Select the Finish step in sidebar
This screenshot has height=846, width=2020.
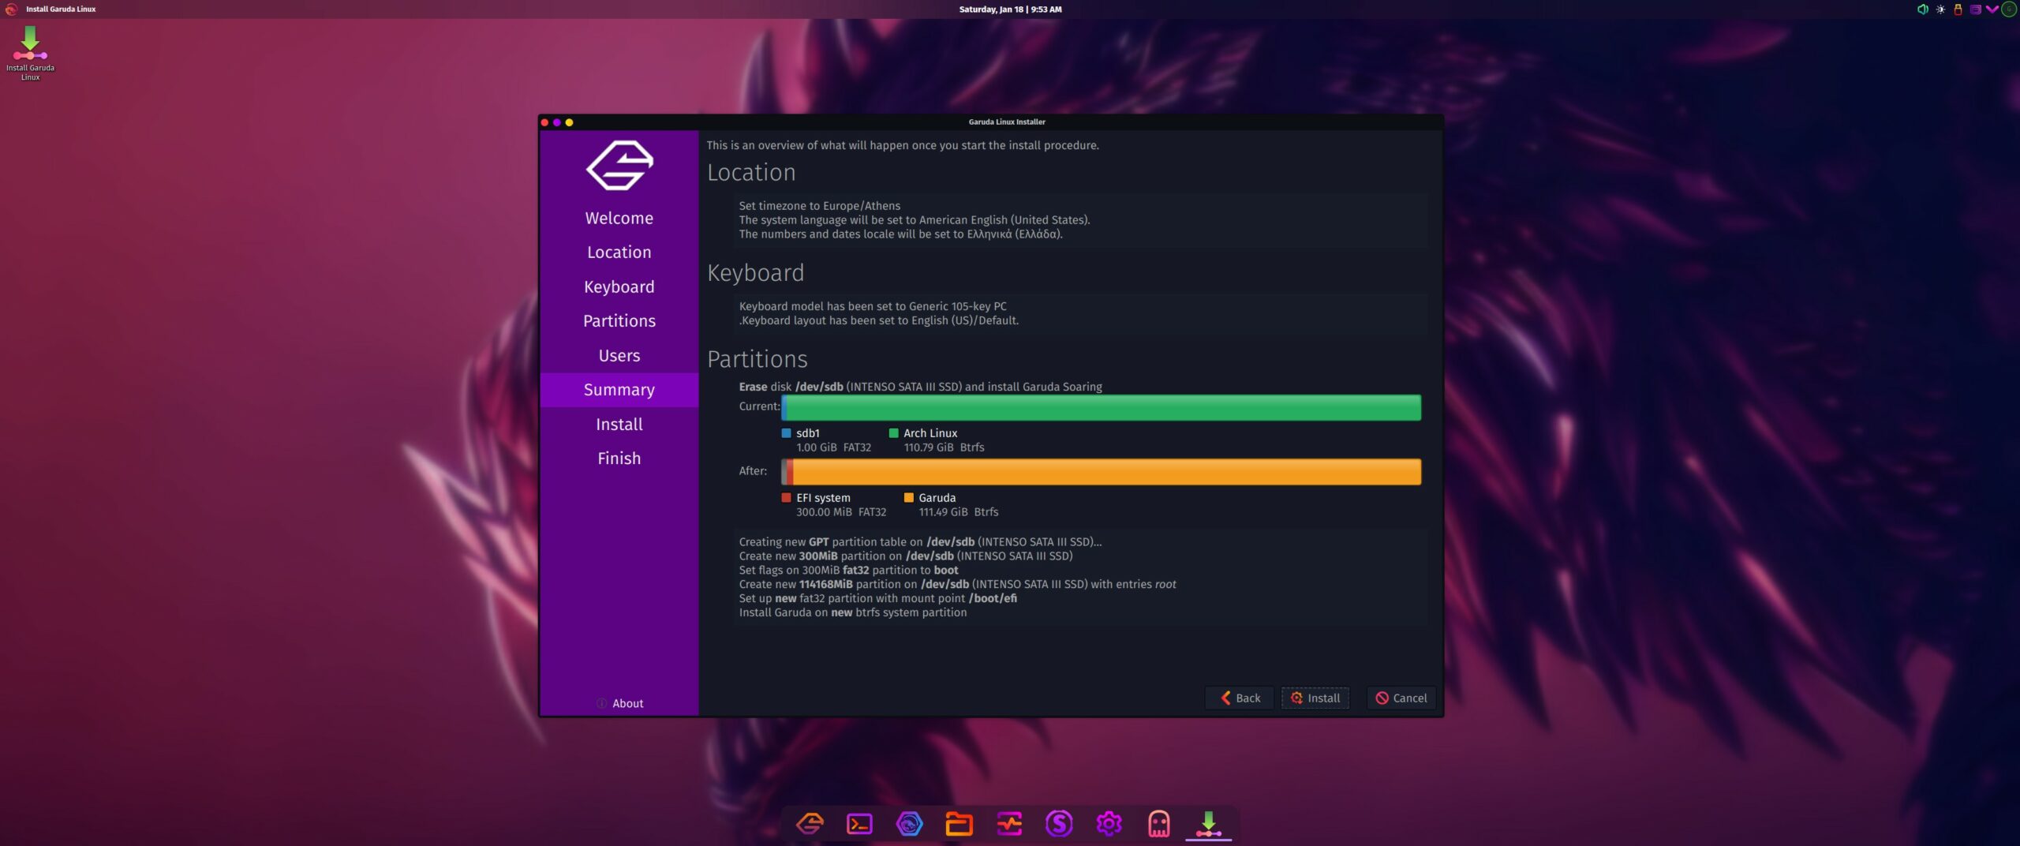(619, 459)
